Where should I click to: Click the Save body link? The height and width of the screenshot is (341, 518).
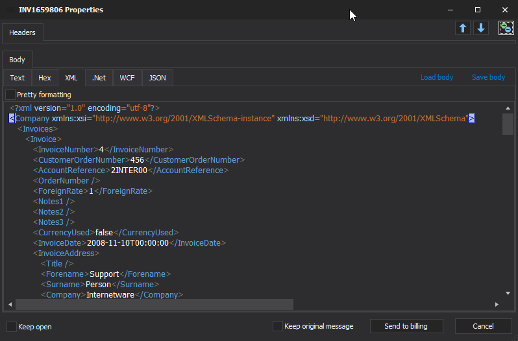(x=488, y=77)
